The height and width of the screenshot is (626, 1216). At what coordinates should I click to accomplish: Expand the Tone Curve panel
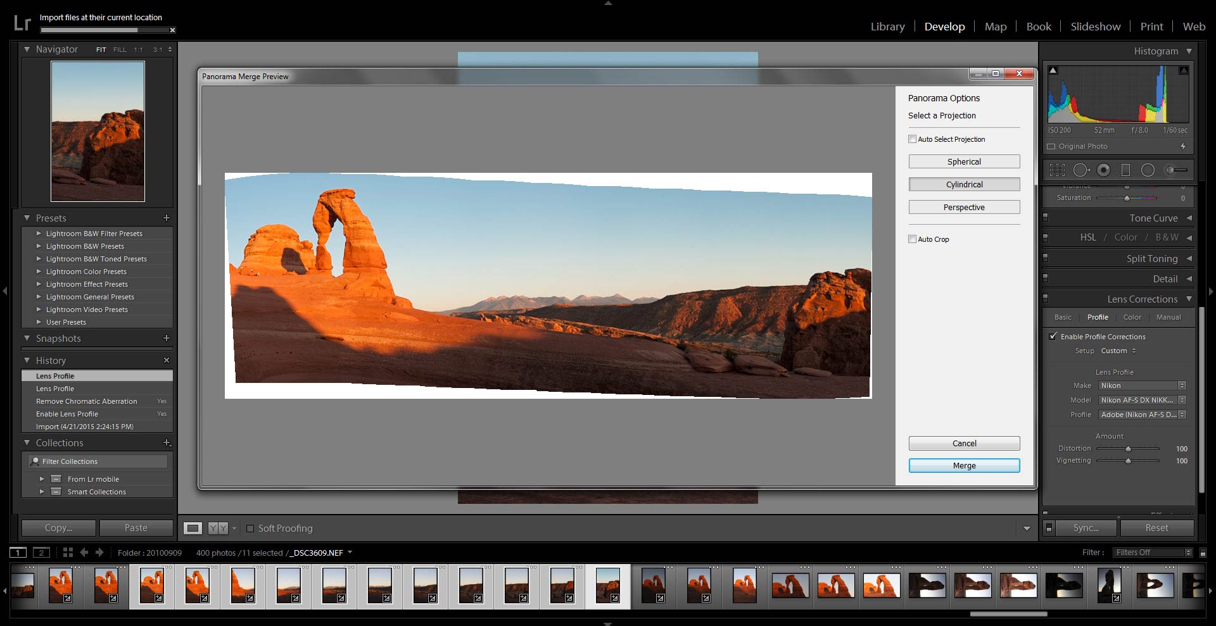[1189, 218]
